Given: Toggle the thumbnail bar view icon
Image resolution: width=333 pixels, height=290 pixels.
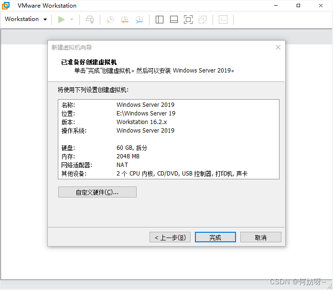Looking at the screenshot, I should click(x=174, y=20).
